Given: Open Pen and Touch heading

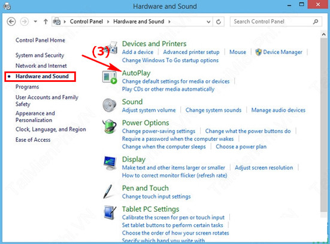Looking at the screenshot, I should point(145,188).
